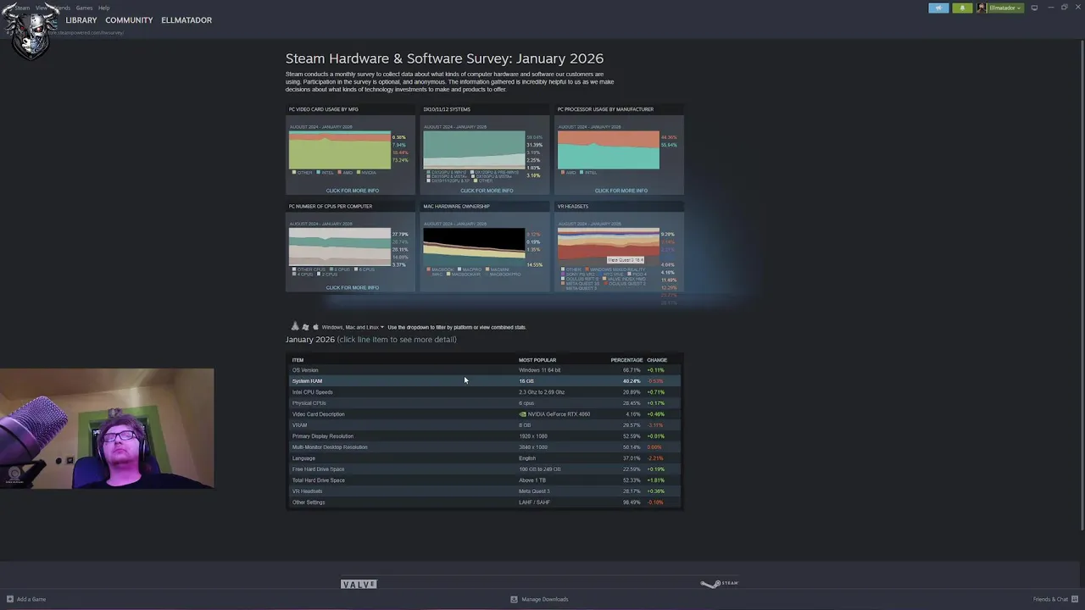The height and width of the screenshot is (610, 1085).
Task: Expand the Primary Display Resolution row
Action: tap(484, 436)
